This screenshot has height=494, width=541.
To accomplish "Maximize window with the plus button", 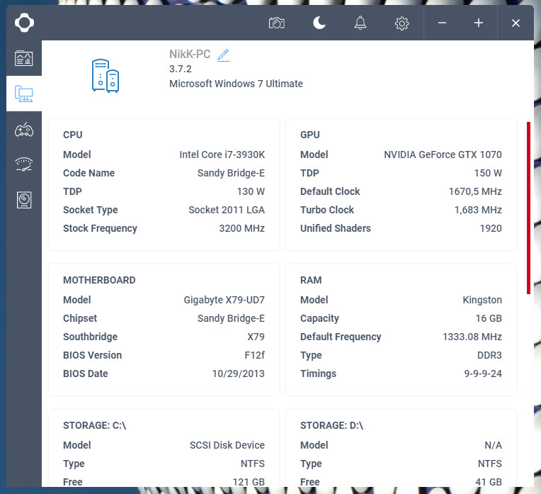I will tap(478, 23).
